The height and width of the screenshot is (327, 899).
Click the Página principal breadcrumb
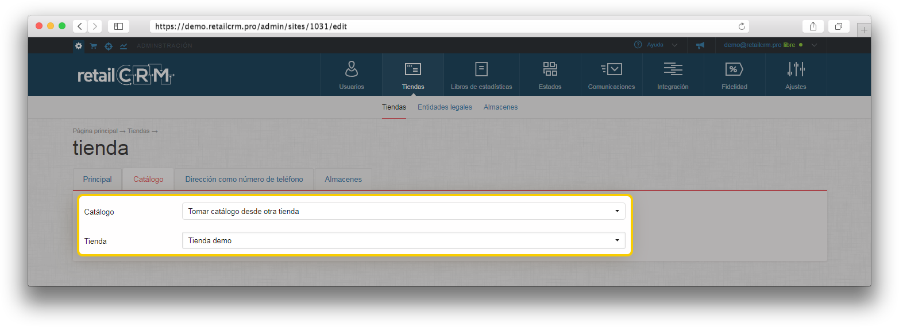coord(95,131)
